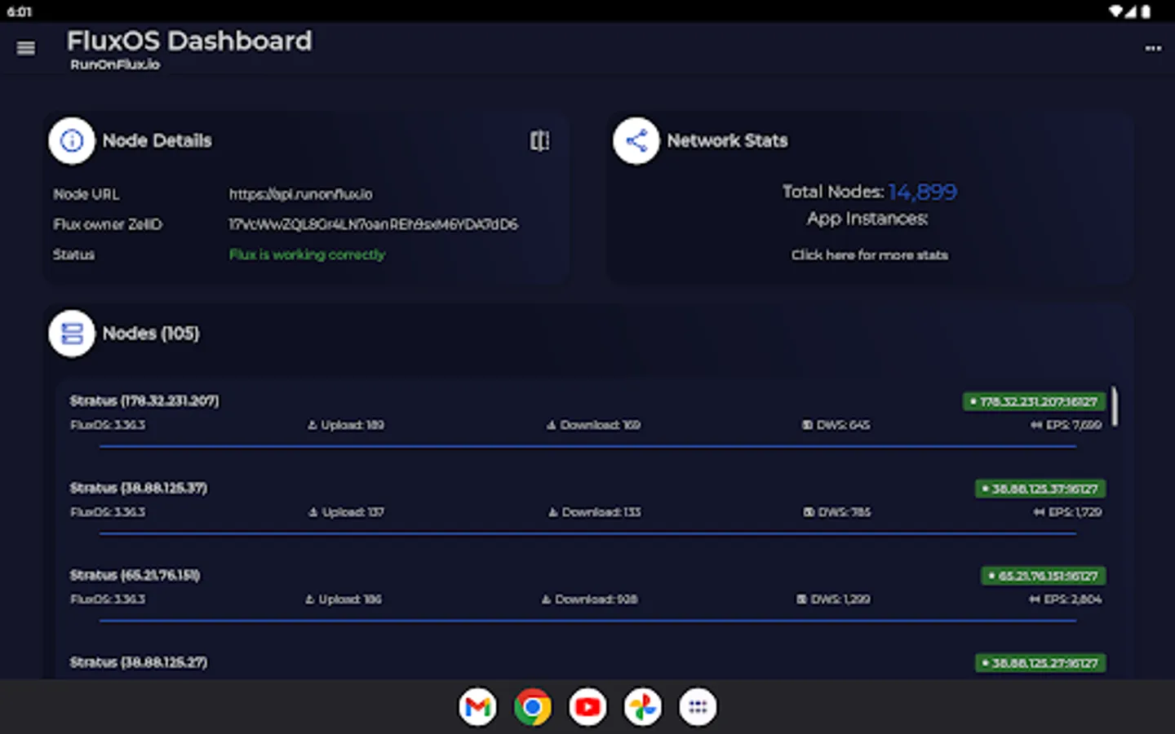This screenshot has height=734, width=1175.
Task: Select the Total Nodes 14,899 value
Action: (923, 192)
